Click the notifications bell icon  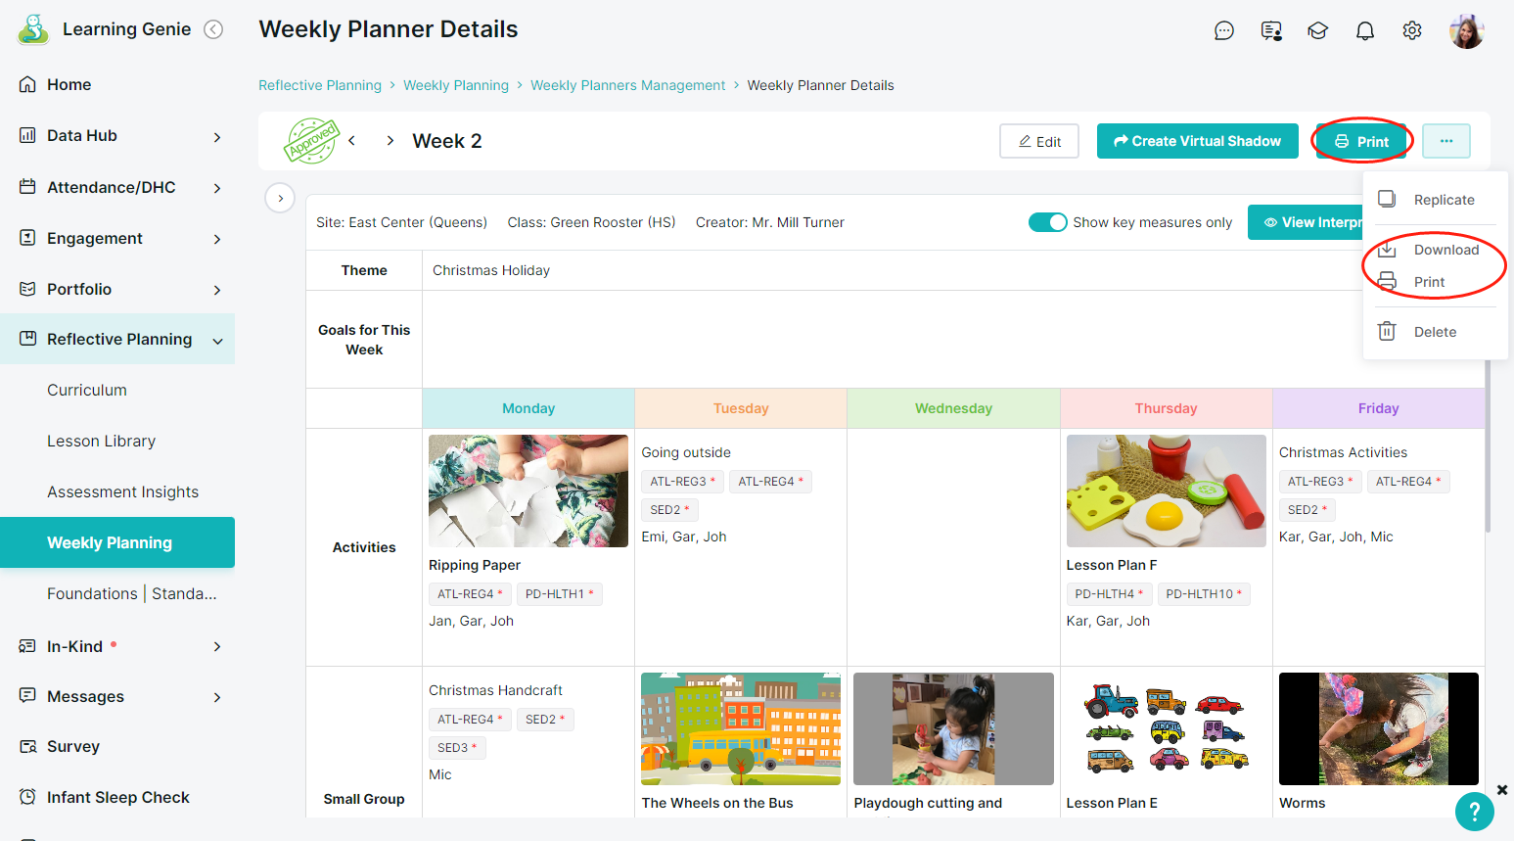pyautogui.click(x=1364, y=31)
